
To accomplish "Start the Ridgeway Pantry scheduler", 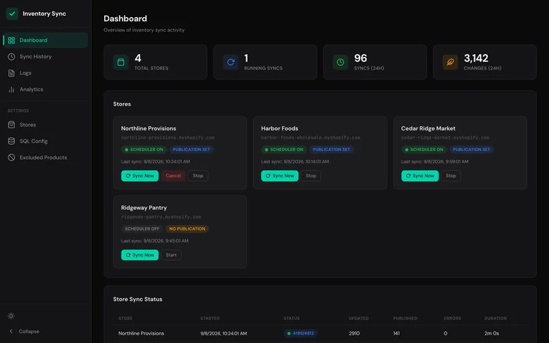I will coord(171,255).
